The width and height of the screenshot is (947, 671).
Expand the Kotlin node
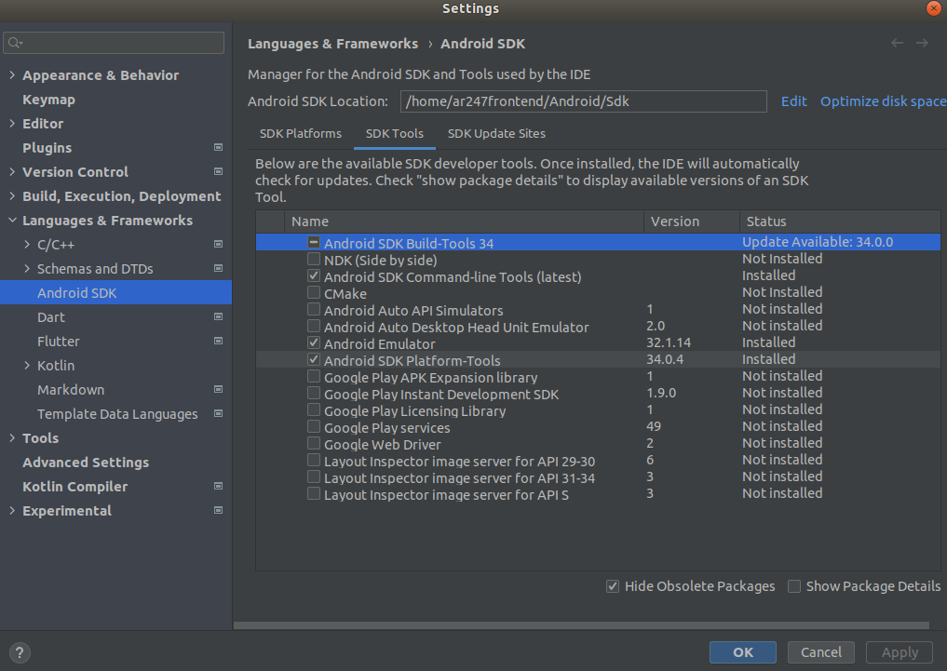coord(27,365)
